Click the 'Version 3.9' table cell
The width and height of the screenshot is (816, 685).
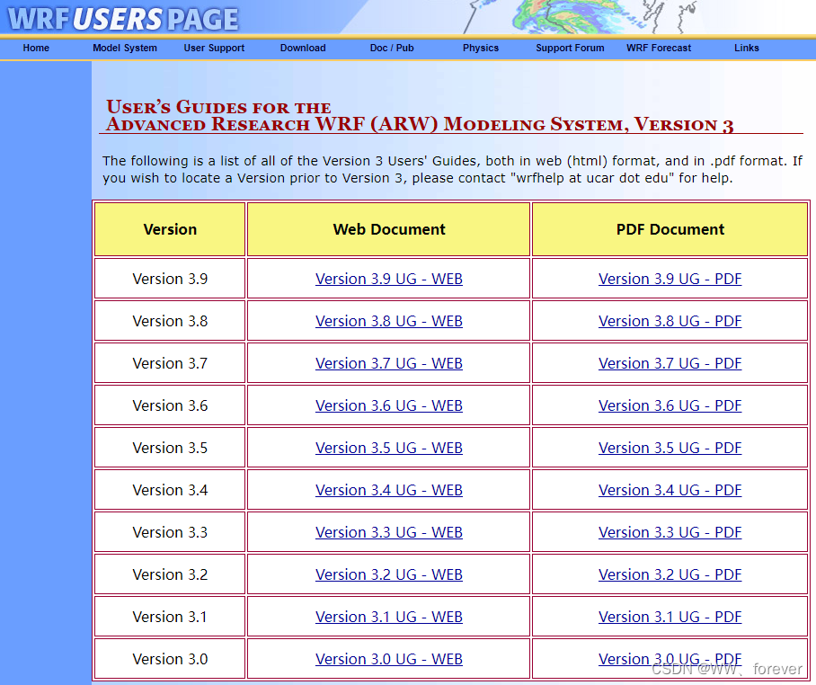click(170, 279)
